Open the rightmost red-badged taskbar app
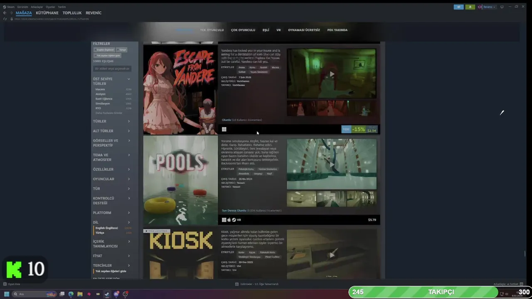The image size is (532, 299). (x=125, y=294)
